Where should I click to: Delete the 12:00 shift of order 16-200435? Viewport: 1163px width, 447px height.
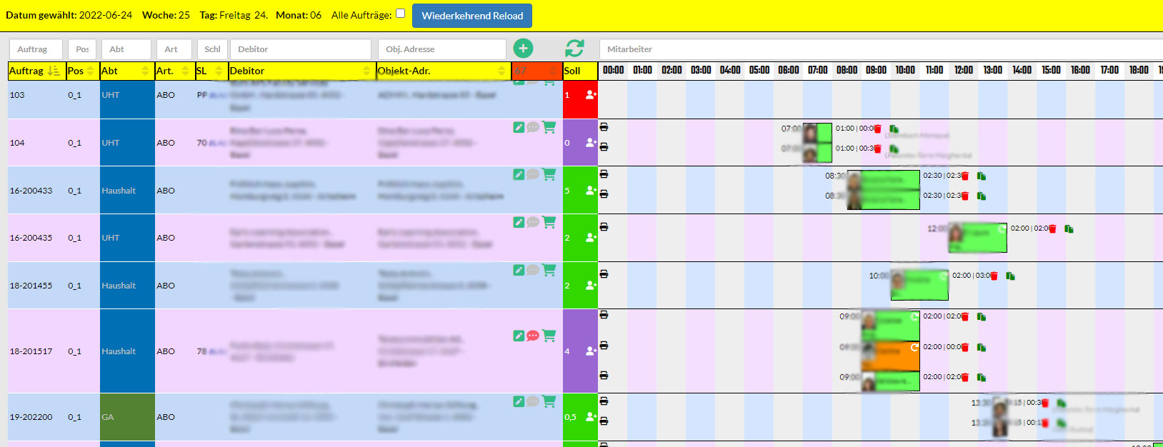pyautogui.click(x=1052, y=229)
